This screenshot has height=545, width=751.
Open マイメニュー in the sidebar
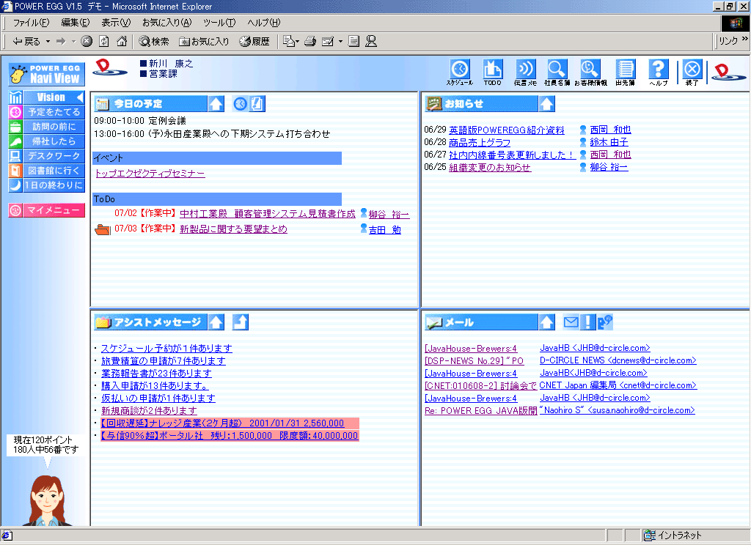tap(46, 210)
